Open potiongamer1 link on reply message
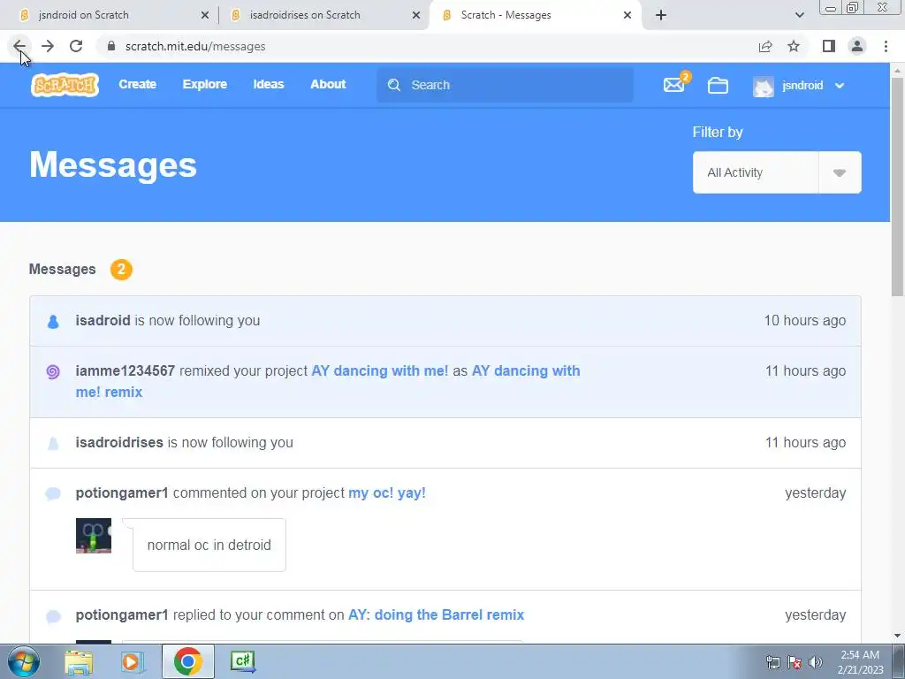 click(122, 615)
